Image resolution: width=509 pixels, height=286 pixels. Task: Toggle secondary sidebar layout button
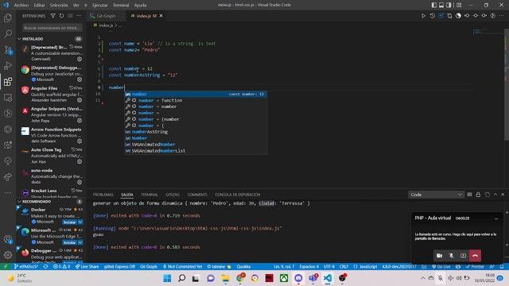[449, 5]
